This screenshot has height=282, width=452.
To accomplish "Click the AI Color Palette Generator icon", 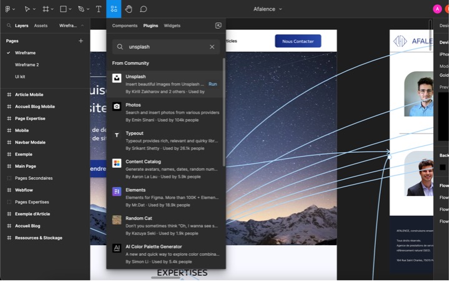I will pyautogui.click(x=117, y=248).
